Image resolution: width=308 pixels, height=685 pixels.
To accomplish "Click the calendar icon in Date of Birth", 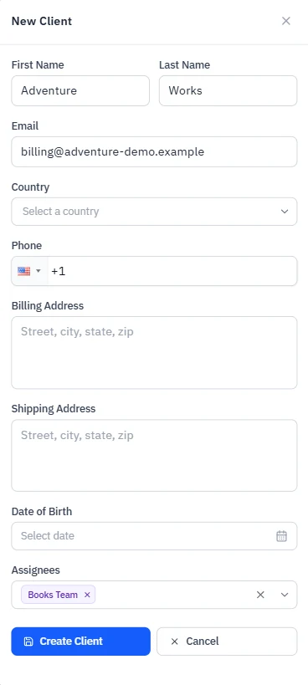I will (281, 536).
